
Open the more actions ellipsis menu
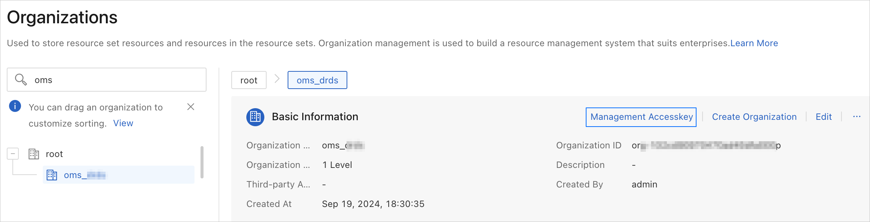click(856, 117)
